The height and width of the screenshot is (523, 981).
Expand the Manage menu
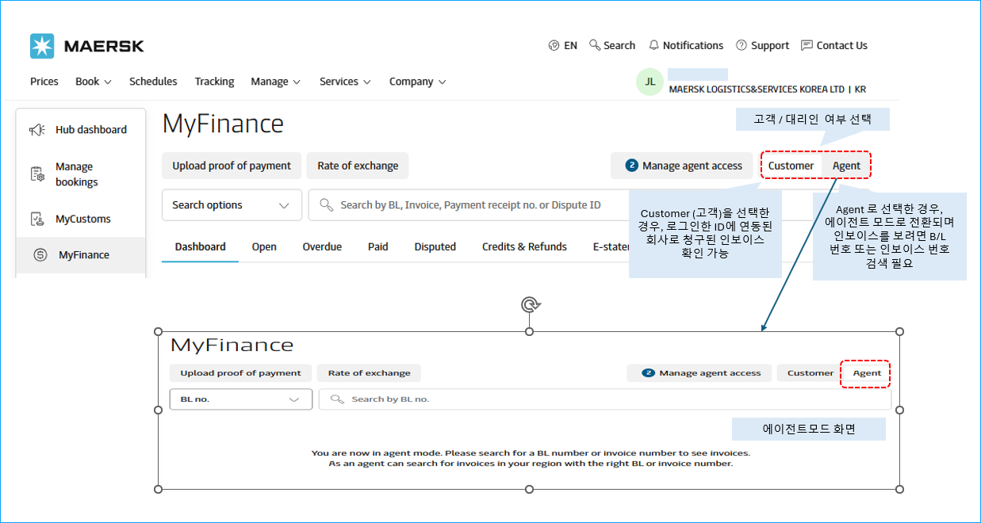(276, 82)
